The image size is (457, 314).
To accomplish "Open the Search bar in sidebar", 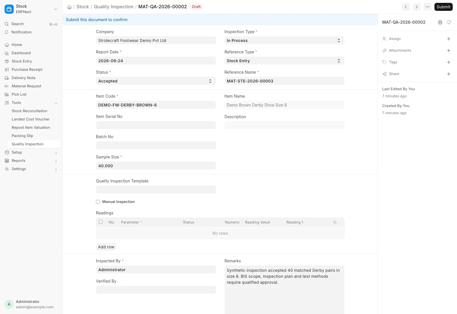I will 31,24.
